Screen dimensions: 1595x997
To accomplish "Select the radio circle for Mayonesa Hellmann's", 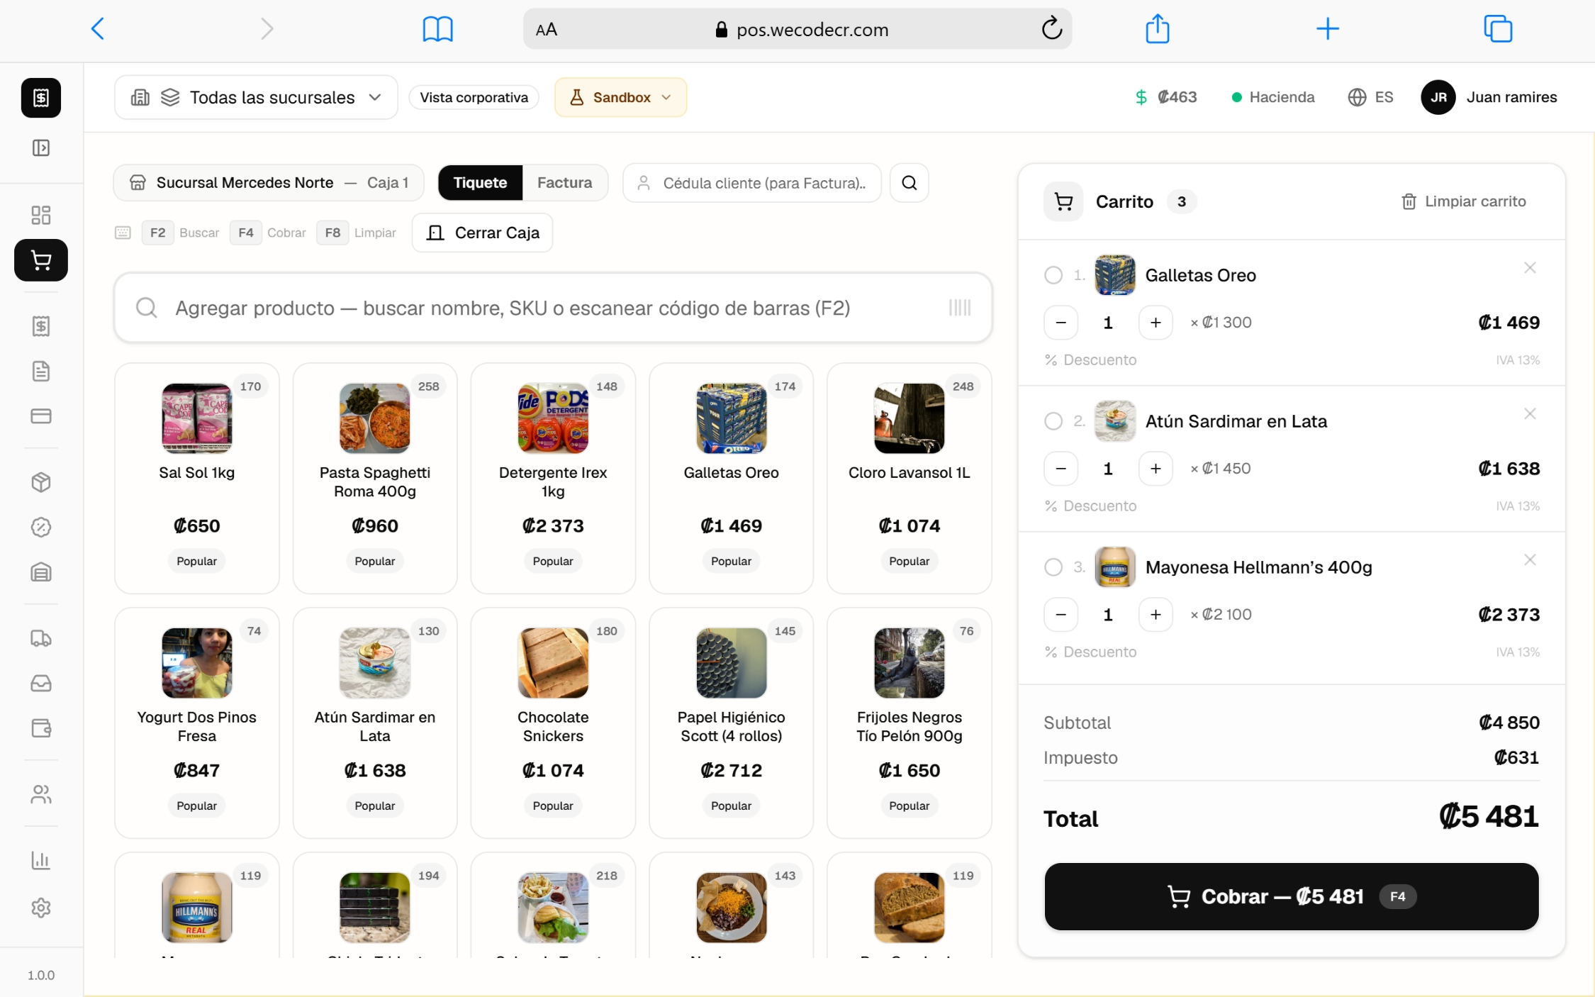I will 1053,567.
